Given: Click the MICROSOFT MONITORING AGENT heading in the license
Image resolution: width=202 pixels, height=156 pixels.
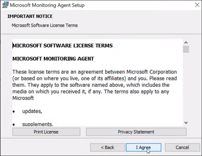Looking at the screenshot, I should pos(53,59).
